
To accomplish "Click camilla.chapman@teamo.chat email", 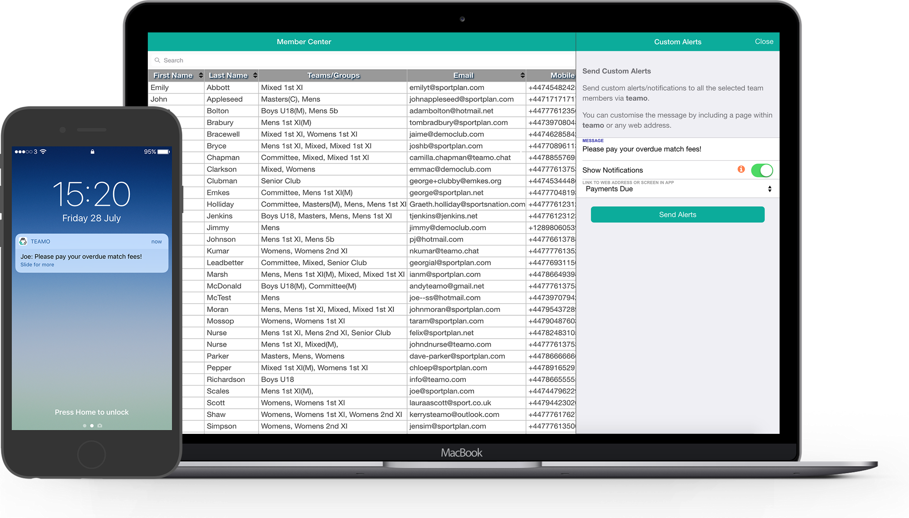I will (x=466, y=158).
